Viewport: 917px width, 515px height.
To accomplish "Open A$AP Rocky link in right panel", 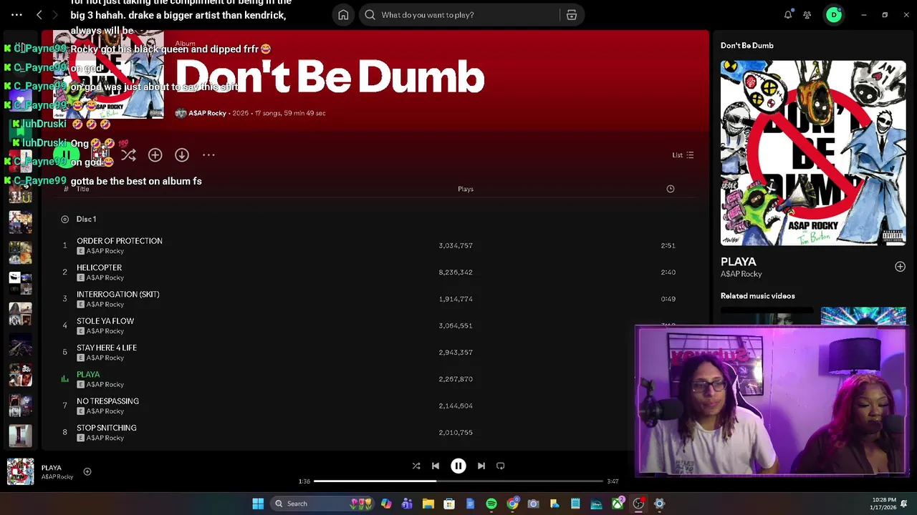I will 741,274.
